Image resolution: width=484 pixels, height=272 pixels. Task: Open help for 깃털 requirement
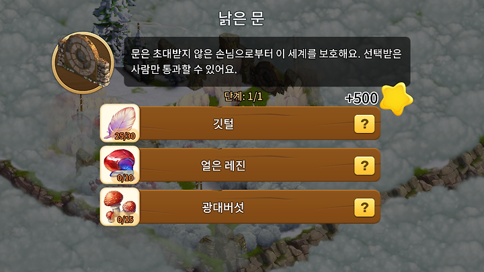tap(364, 124)
